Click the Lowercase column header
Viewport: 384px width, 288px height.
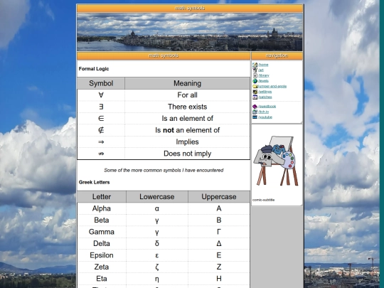point(157,197)
